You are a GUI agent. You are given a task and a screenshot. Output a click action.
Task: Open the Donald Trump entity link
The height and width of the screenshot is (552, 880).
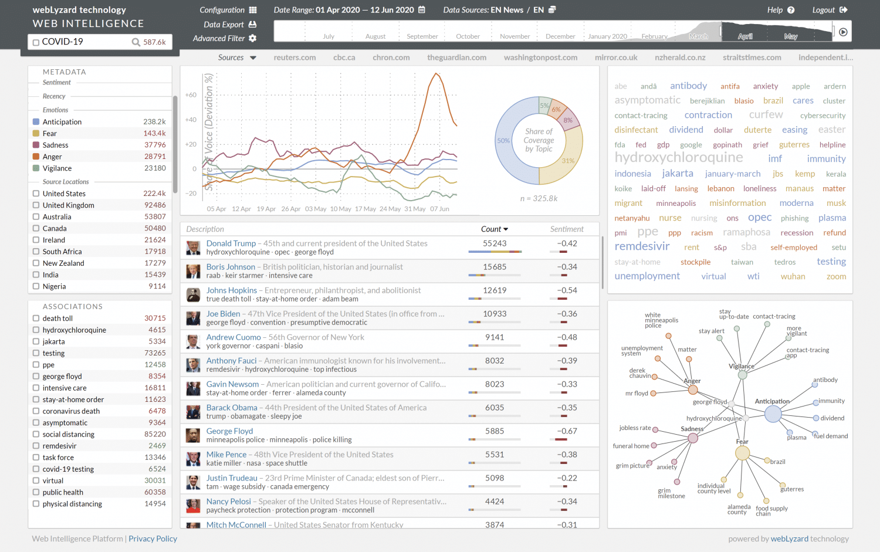(231, 243)
